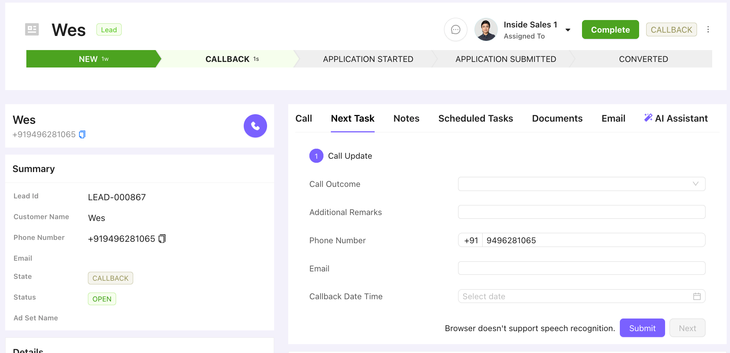Click the CALLBACK button in the header

tap(671, 29)
